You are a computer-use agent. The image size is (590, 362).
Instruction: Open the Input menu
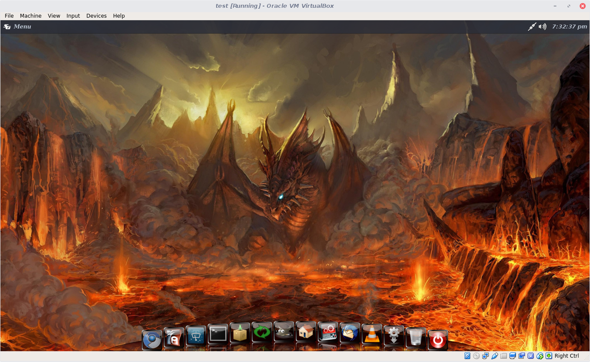point(73,16)
